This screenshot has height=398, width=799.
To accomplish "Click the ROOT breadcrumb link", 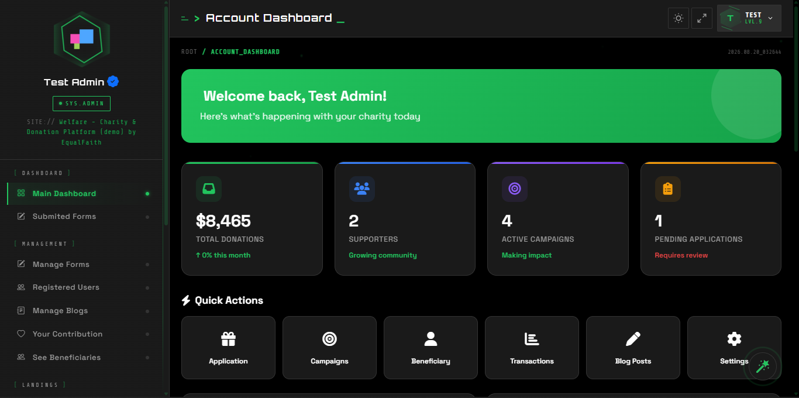I will (189, 52).
